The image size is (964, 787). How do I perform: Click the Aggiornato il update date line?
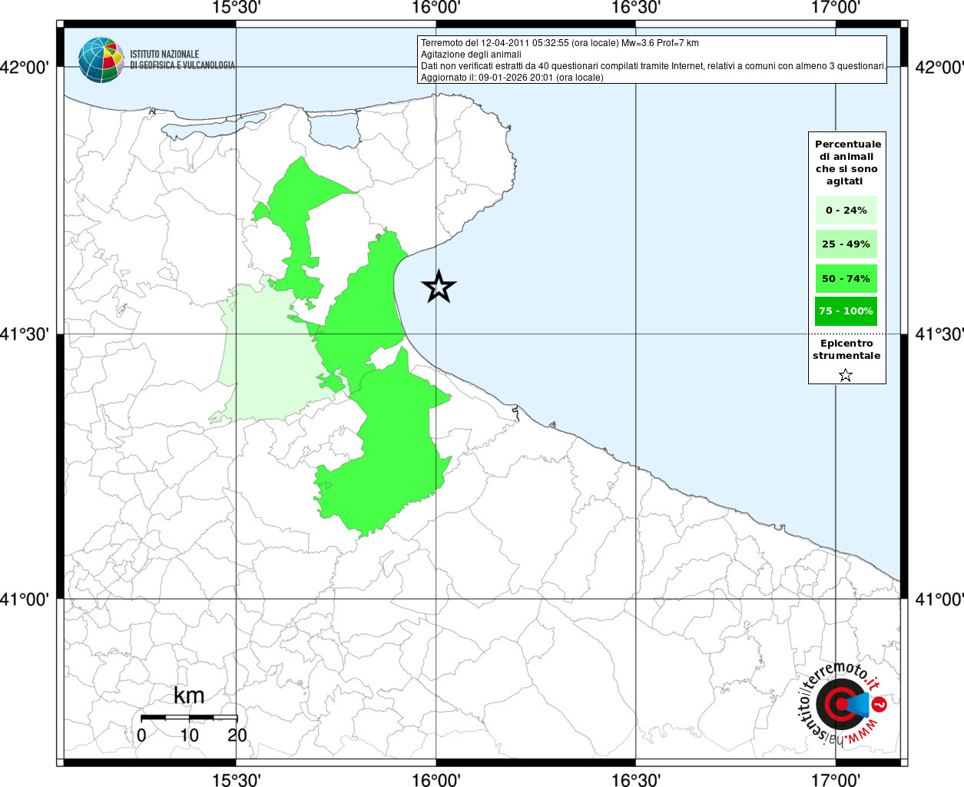512,78
